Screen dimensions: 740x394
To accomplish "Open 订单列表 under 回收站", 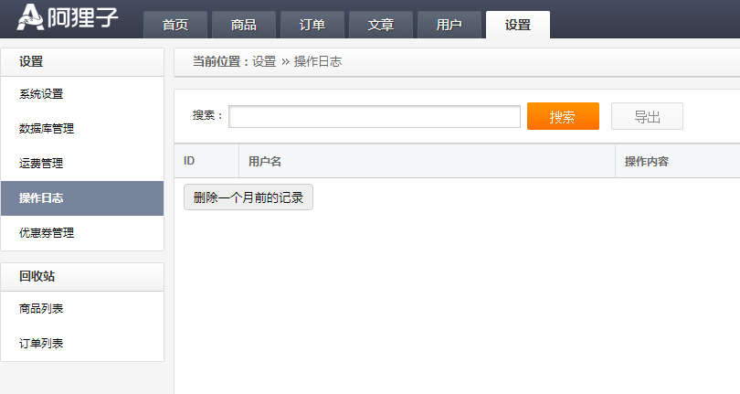I will (x=41, y=344).
